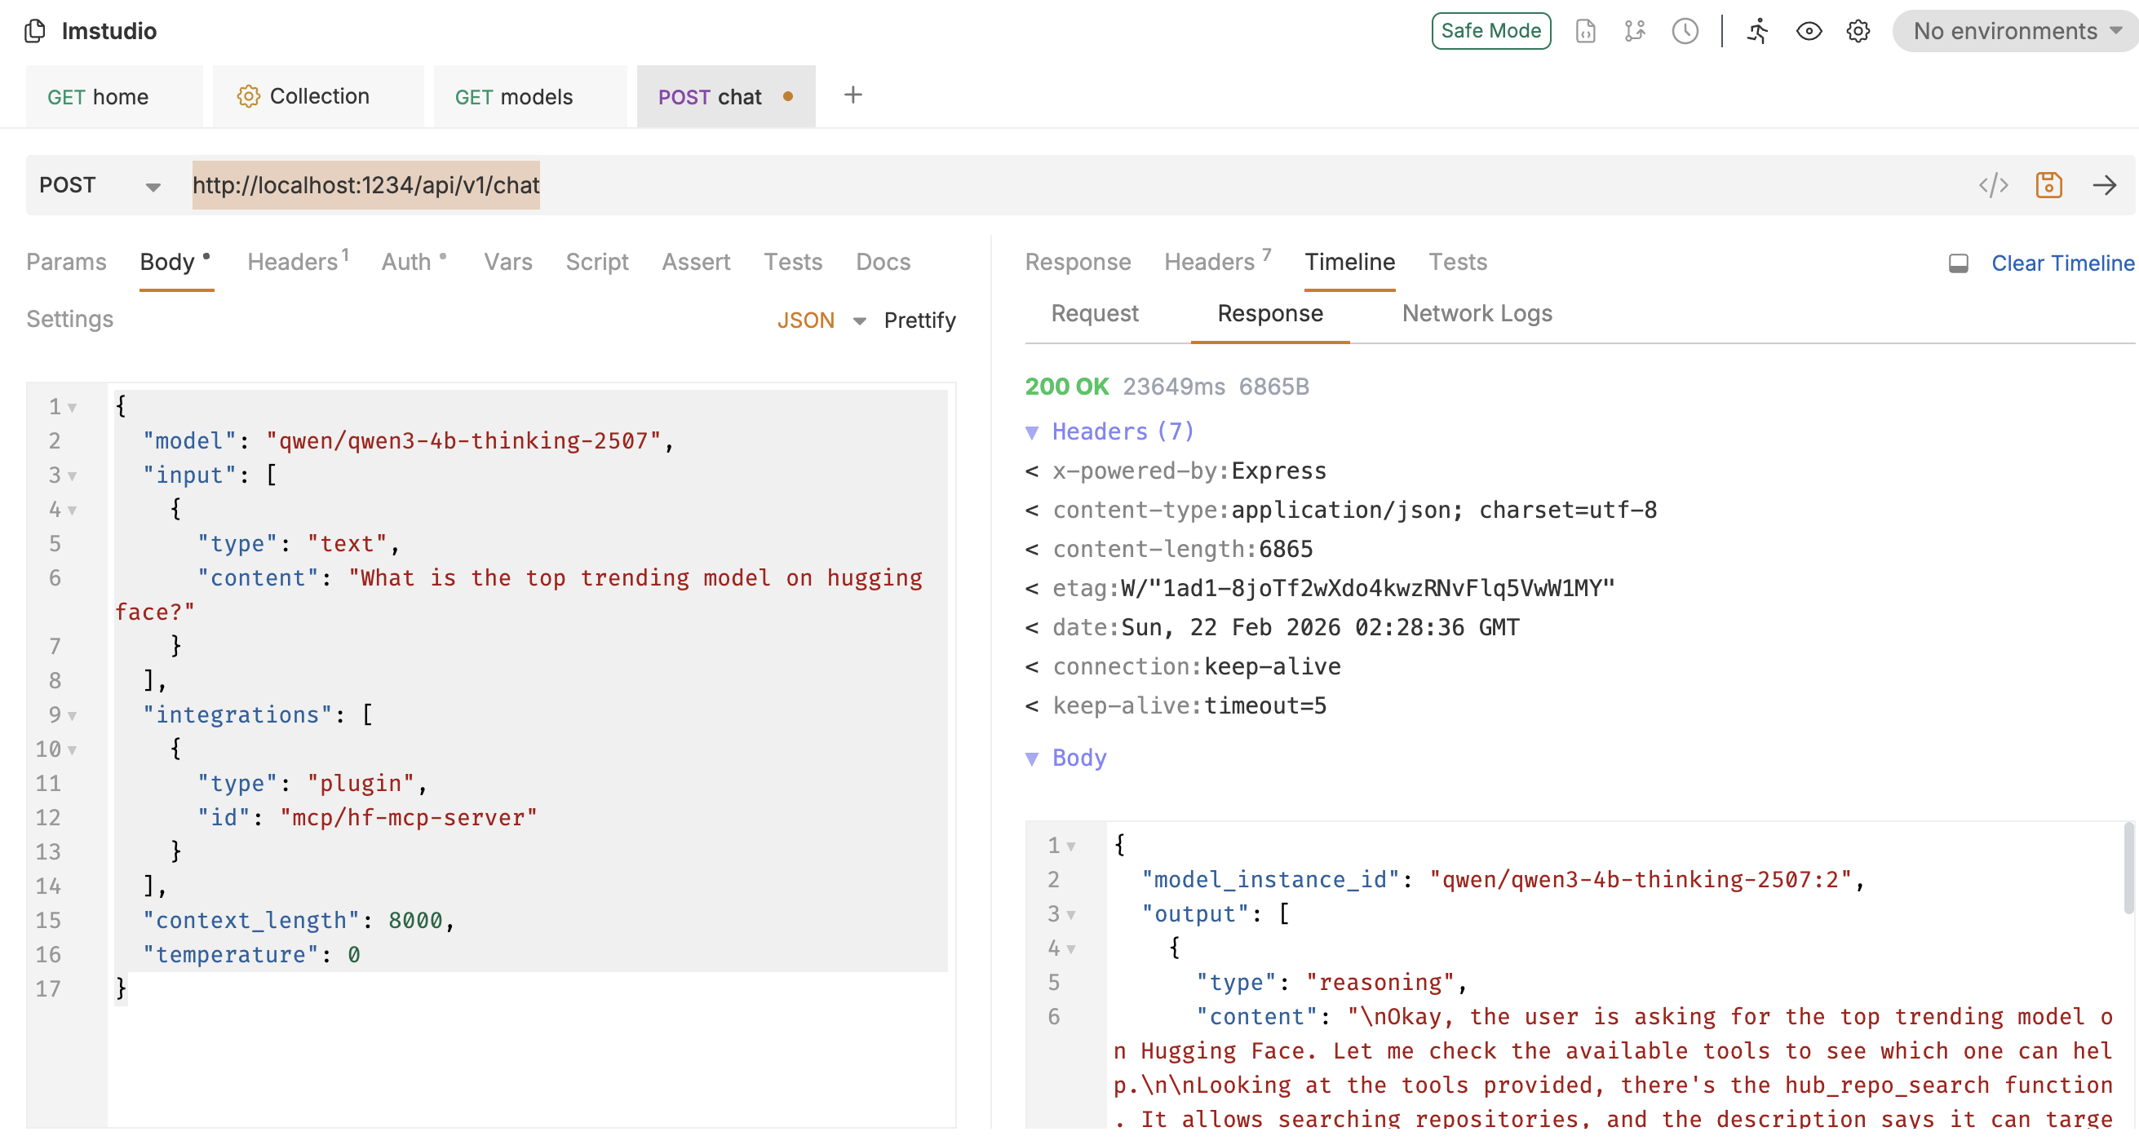Click the Prettify button
This screenshot has height=1145, width=2139.
tap(919, 321)
